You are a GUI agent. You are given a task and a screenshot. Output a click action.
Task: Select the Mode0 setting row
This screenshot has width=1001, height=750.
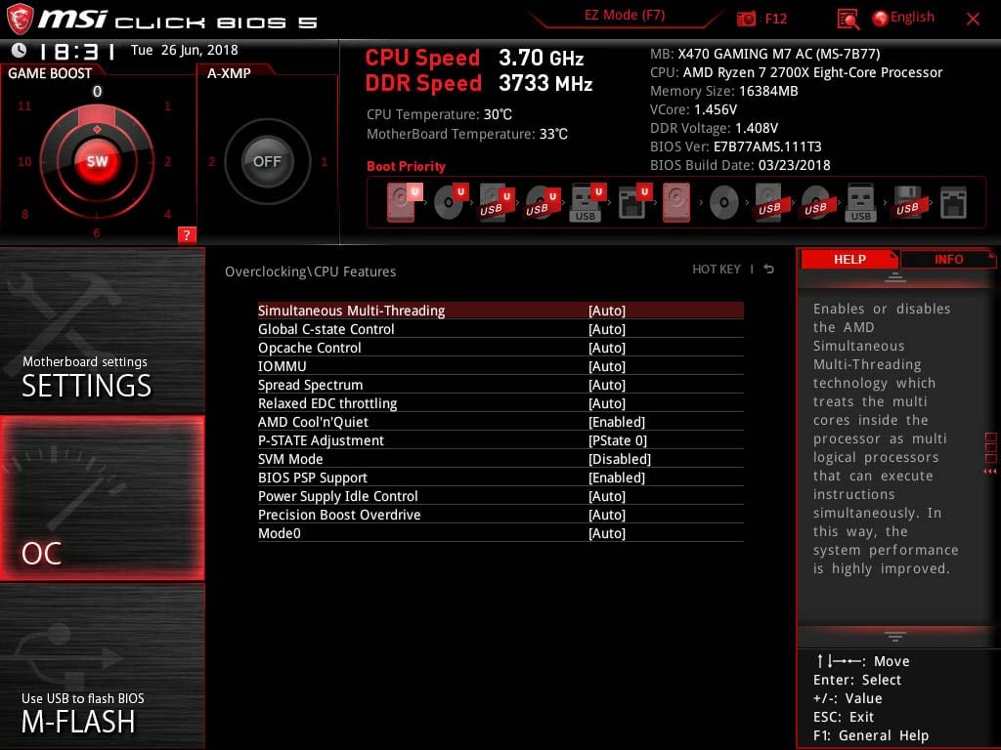(500, 533)
